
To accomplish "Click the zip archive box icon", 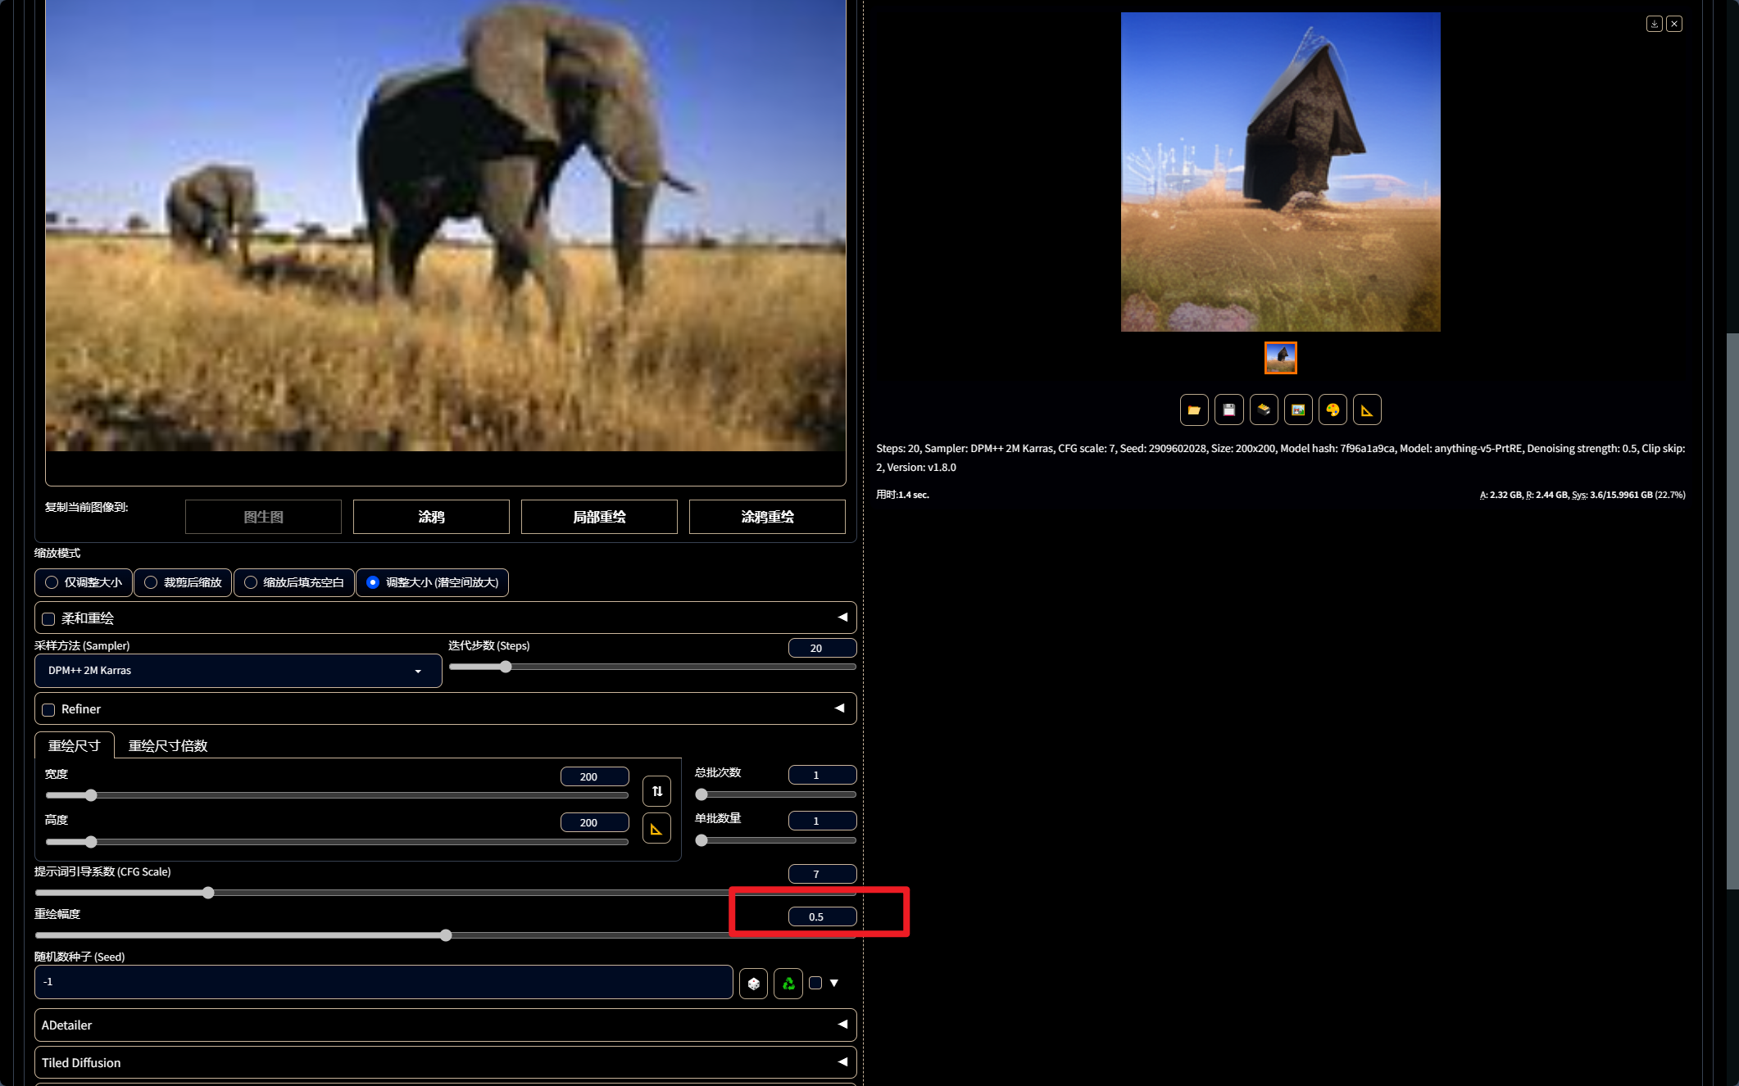I will 1264,410.
